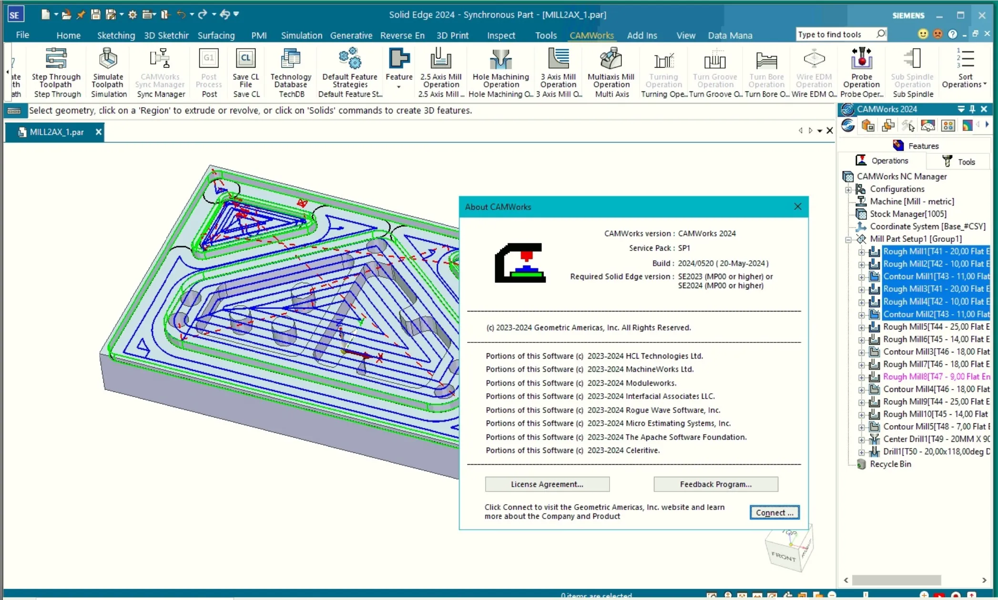
Task: Click the Open file icon in quick access
Action: (66, 15)
